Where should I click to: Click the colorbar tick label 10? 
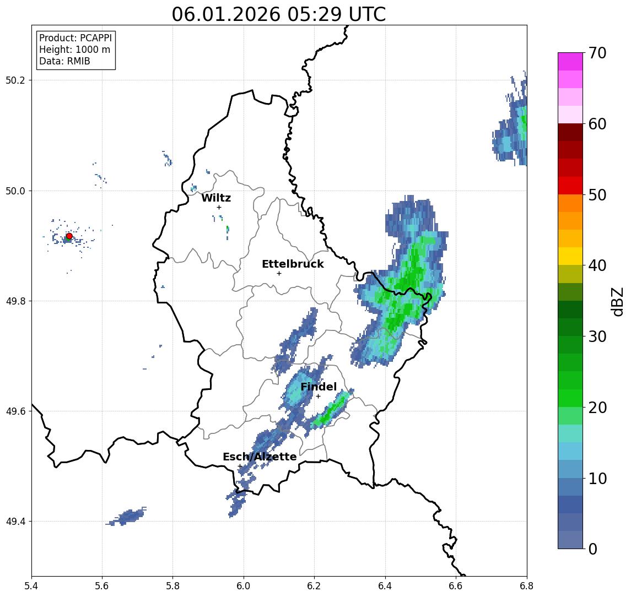click(x=597, y=479)
